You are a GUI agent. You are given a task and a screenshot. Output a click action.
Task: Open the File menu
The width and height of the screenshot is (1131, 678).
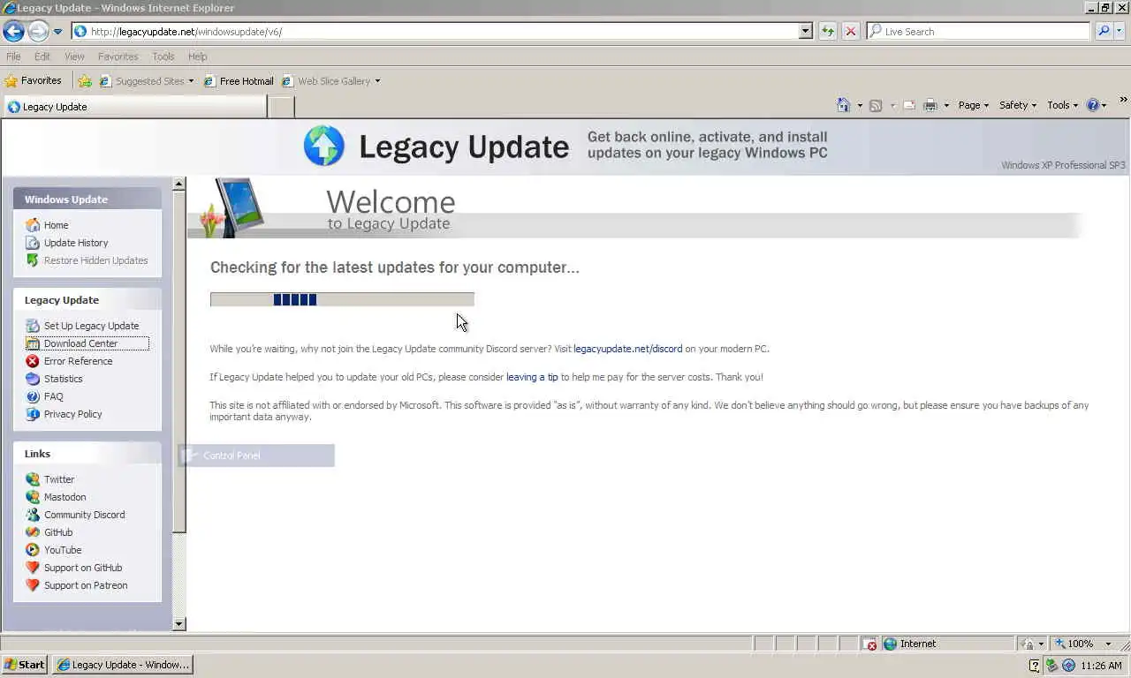13,56
